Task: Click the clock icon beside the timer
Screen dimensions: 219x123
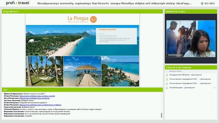Action: coord(202,3)
